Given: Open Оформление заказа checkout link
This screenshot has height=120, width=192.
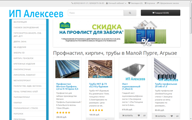Looking at the screenshot, I should [168, 3].
